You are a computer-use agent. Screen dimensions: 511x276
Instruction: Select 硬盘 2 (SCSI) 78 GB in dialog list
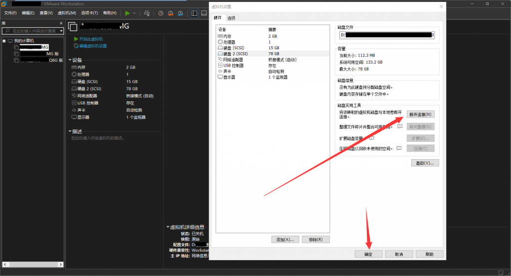pos(272,54)
